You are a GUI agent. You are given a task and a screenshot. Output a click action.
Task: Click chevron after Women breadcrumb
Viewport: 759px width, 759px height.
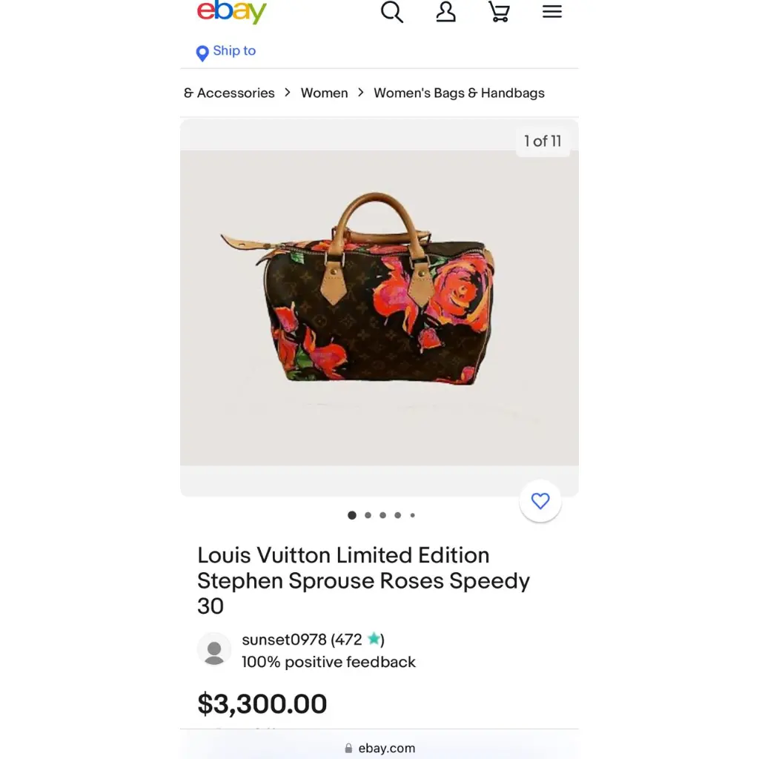[x=361, y=93]
